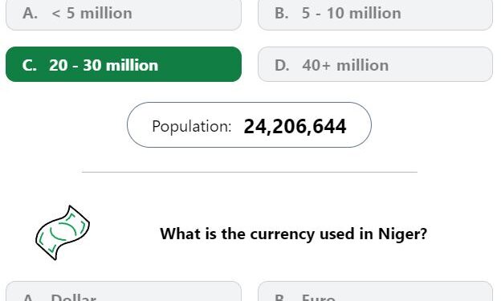Image resolution: width=501 pixels, height=301 pixels.
Task: Choose the Euro currency answer
Action: (x=376, y=291)
